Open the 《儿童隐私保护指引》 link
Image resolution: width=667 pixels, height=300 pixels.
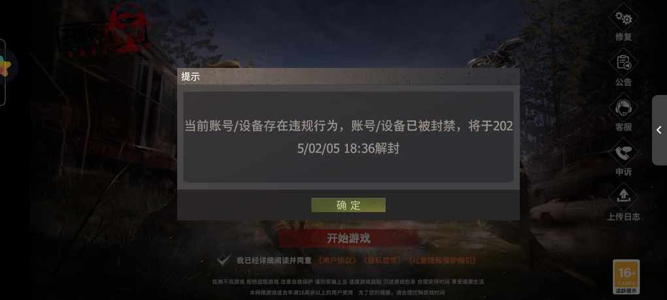pos(441,261)
